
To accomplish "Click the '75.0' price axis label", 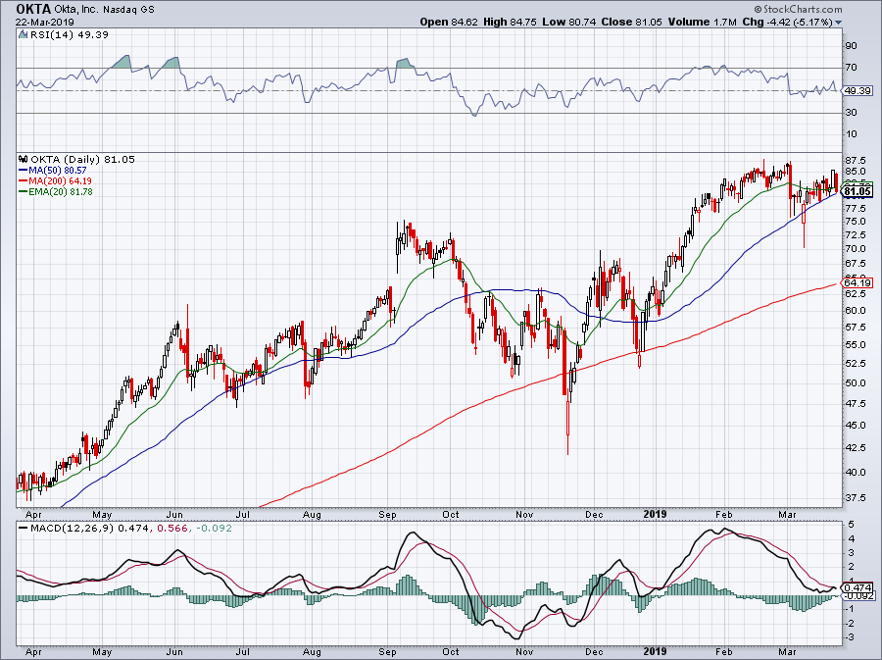I will [855, 221].
